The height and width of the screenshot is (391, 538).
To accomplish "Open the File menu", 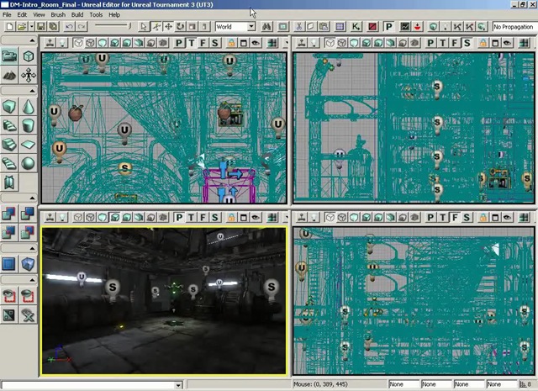I will point(7,15).
